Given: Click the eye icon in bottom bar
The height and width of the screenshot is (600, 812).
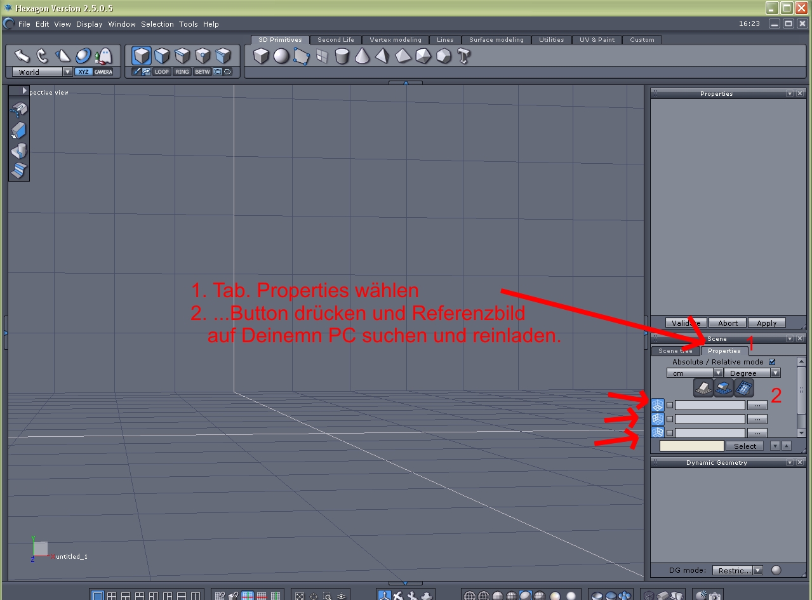Looking at the screenshot, I should (342, 596).
